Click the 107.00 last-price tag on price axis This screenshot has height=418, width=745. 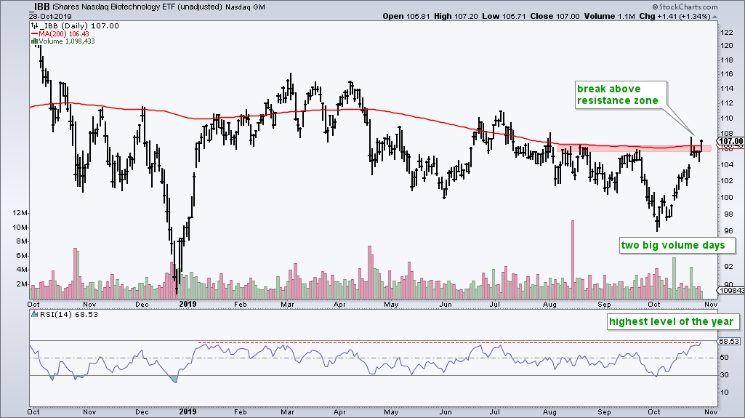730,141
